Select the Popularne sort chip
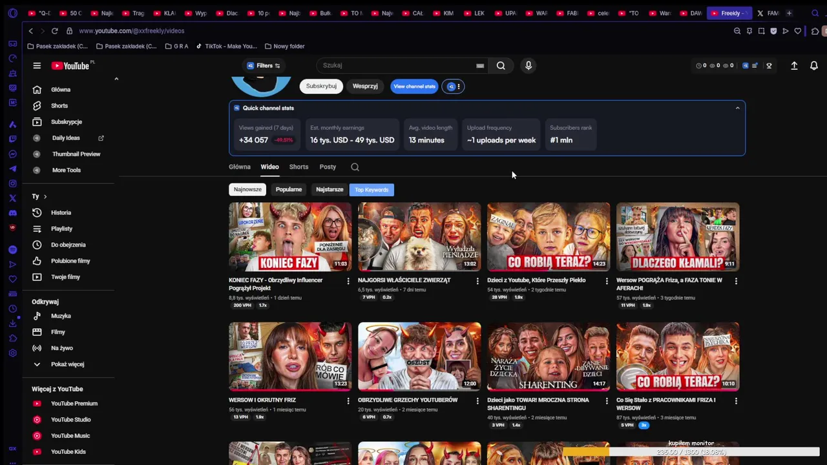 [x=289, y=190]
